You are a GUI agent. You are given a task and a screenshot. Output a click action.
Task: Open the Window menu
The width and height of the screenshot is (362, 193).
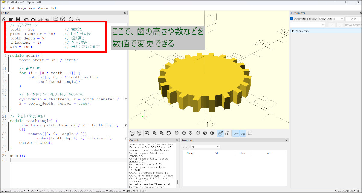[x=43, y=8]
